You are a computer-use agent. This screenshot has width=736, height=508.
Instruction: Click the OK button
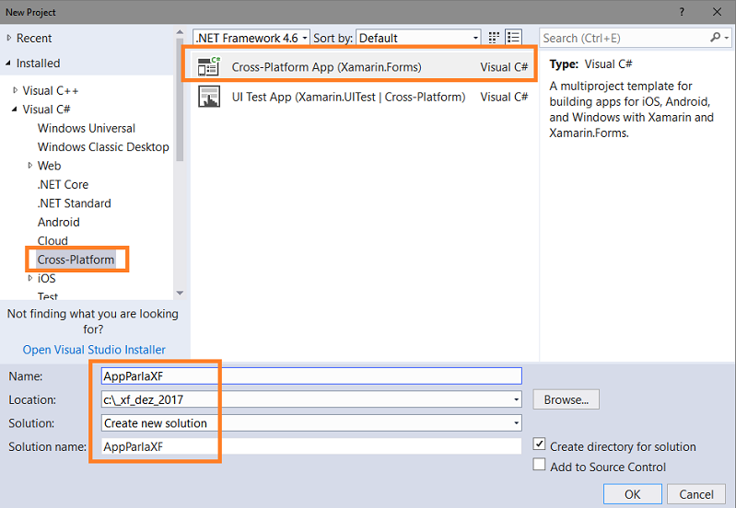pos(632,494)
